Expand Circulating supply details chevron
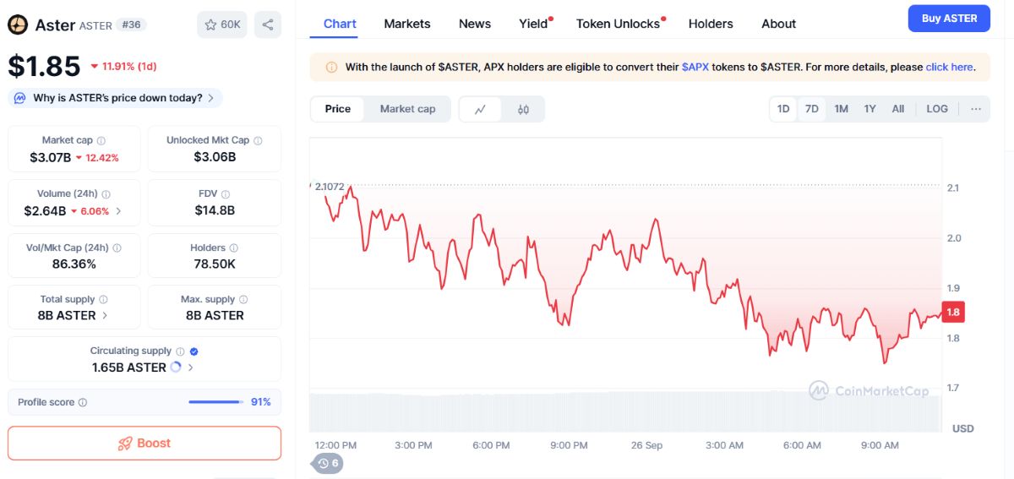The image size is (1014, 479). pyautogui.click(x=191, y=367)
